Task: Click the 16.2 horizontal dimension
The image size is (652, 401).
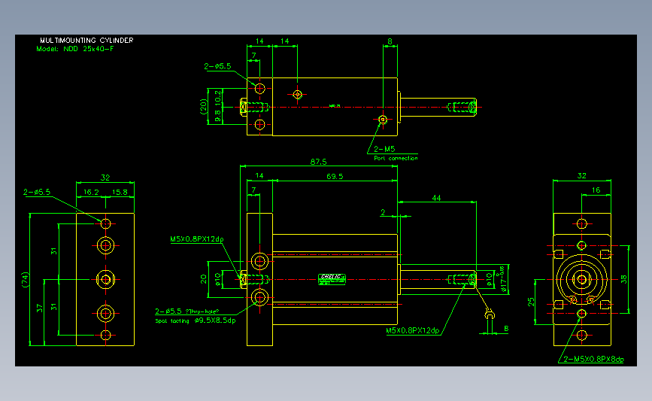Action: (91, 192)
